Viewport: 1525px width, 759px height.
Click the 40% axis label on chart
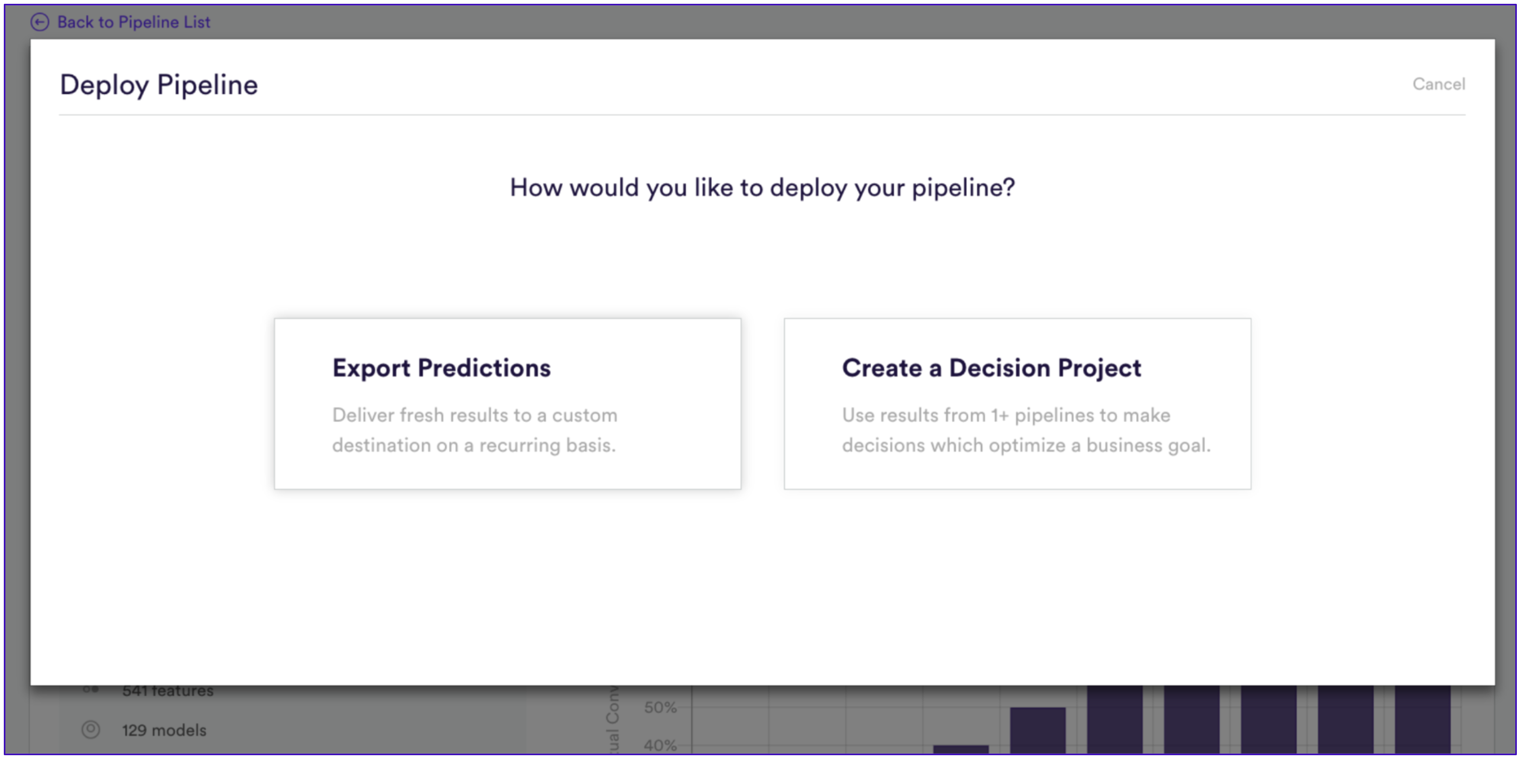pyautogui.click(x=659, y=745)
